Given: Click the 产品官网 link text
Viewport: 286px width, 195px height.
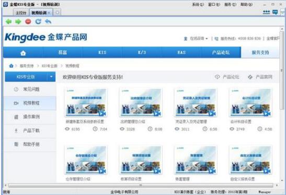Looking at the screenshot, I should [264, 77].
